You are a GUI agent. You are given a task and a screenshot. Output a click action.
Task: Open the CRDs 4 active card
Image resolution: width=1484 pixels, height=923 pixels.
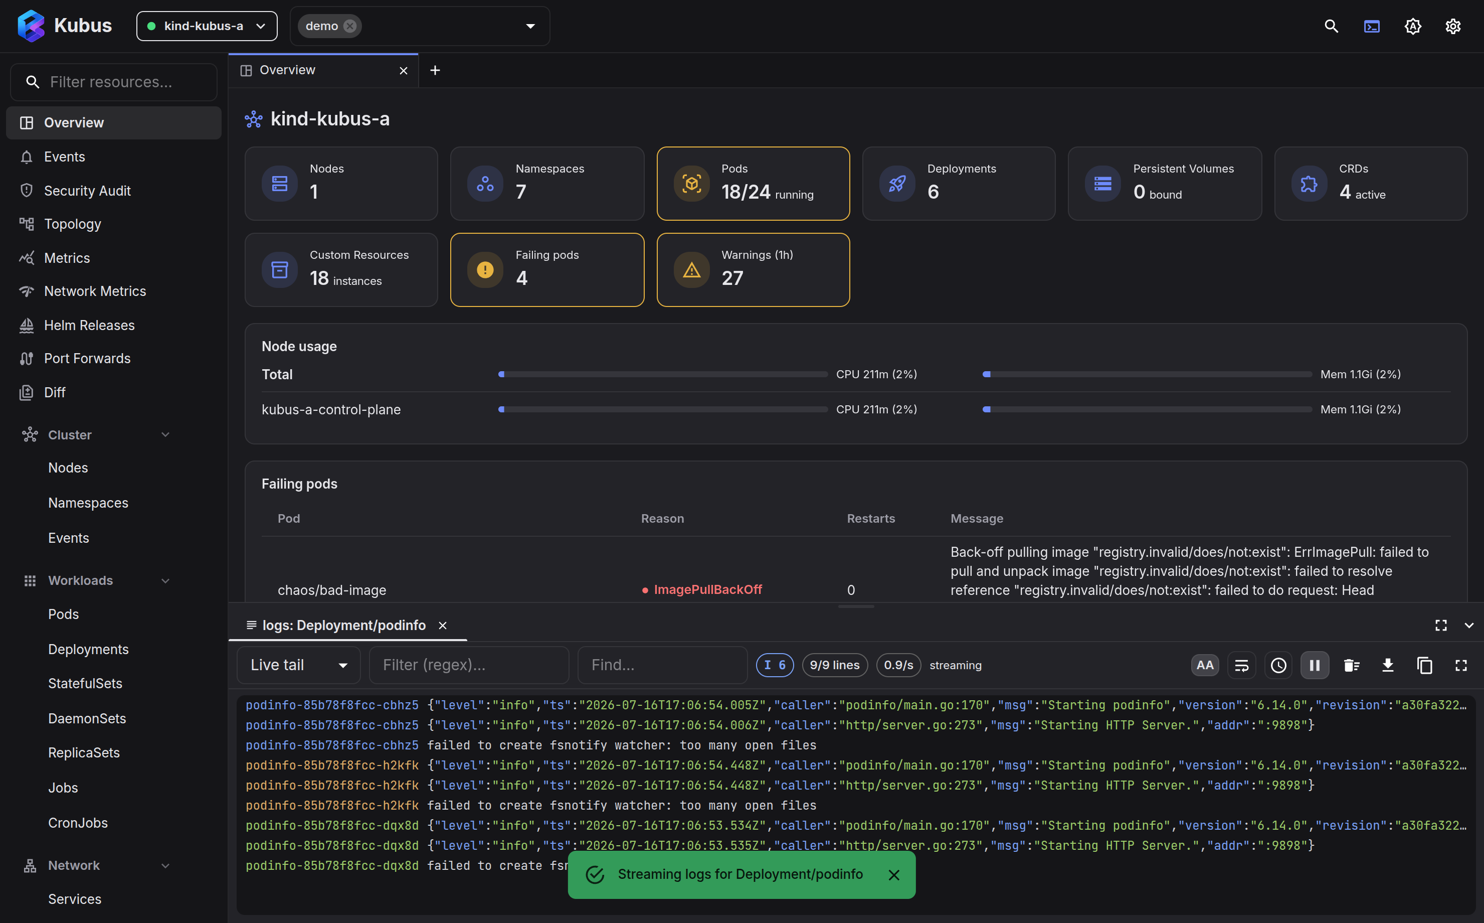click(x=1371, y=183)
